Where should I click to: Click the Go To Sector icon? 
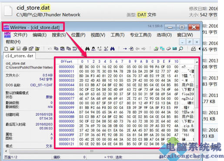pyautogui.click(x=131, y=49)
